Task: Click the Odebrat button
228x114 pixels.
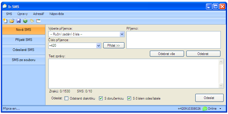Action: pyautogui.click(x=203, y=54)
